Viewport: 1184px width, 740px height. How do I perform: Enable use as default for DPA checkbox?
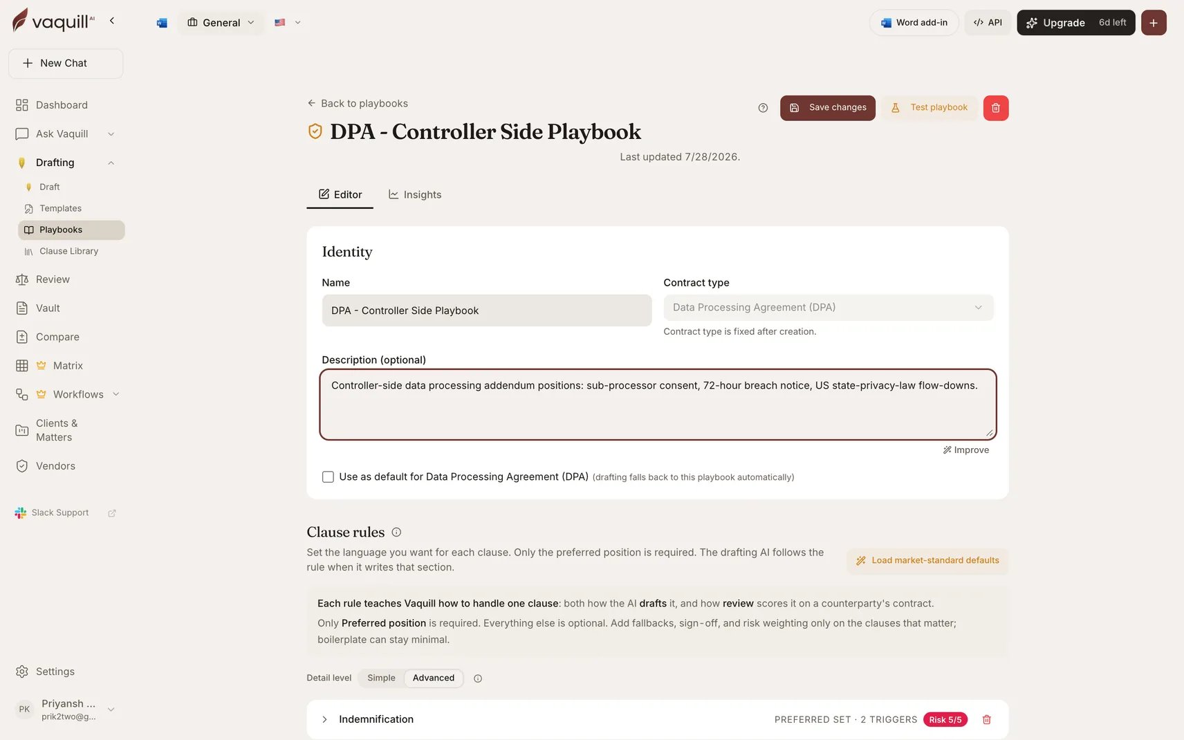click(328, 477)
